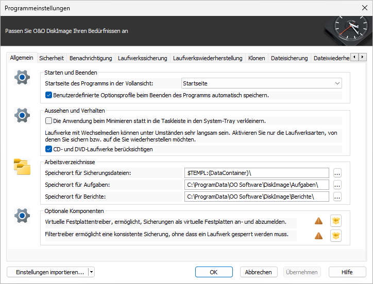Click warning icon for Virtuelle Festplattentreiber
This screenshot has height=284, width=373.
pos(318,221)
